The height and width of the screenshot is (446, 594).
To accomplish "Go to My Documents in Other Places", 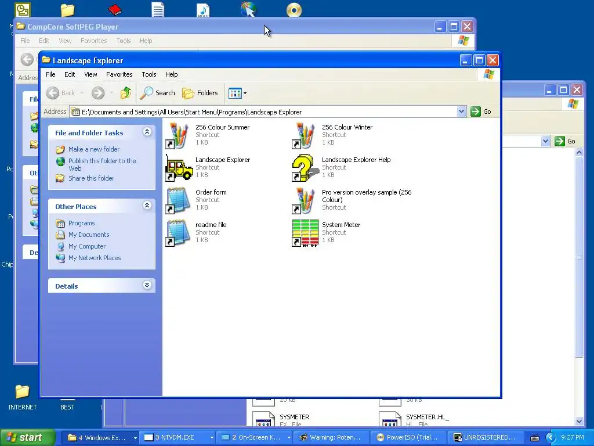I will (x=89, y=235).
